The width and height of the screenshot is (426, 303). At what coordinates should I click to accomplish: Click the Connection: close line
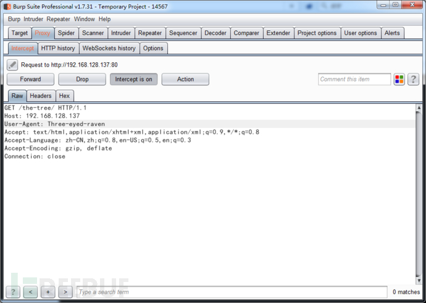point(35,156)
